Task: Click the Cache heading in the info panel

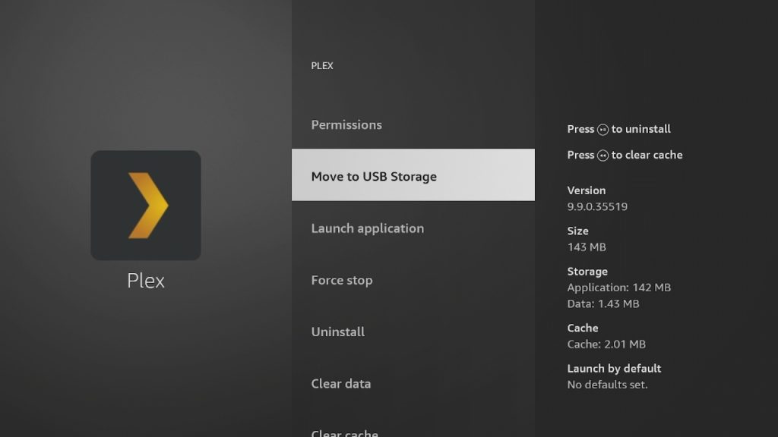Action: [x=583, y=328]
